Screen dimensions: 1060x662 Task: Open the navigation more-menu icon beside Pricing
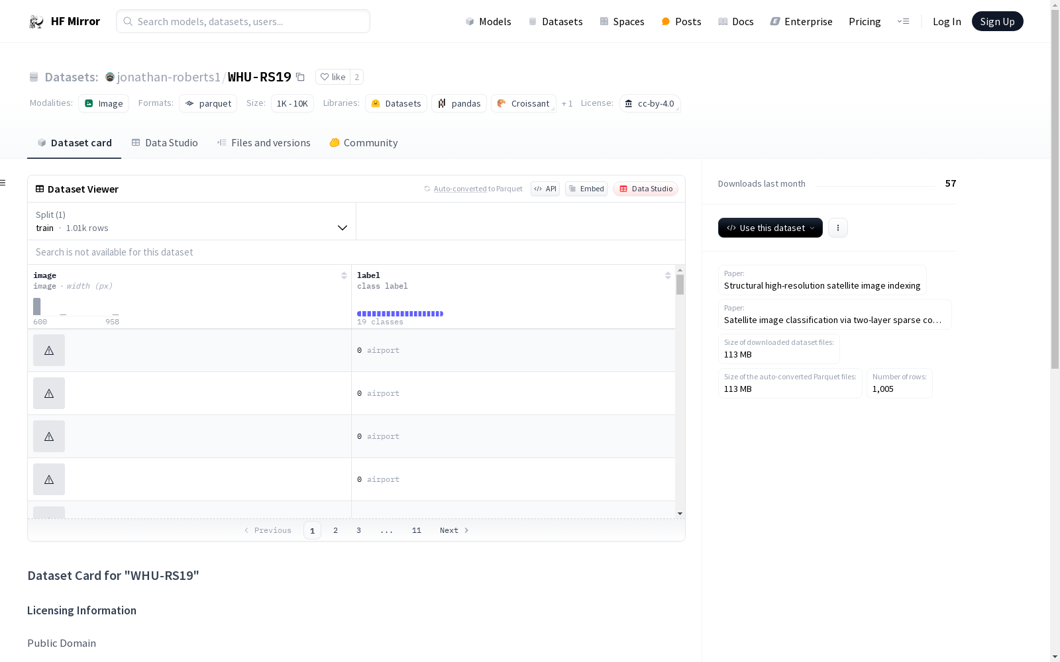click(x=903, y=21)
